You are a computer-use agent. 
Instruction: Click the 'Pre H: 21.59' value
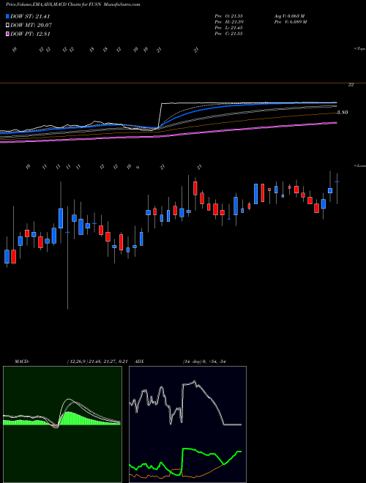coord(228,22)
